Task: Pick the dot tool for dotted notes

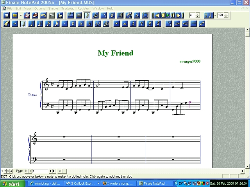Action: pyautogui.click(x=64, y=23)
